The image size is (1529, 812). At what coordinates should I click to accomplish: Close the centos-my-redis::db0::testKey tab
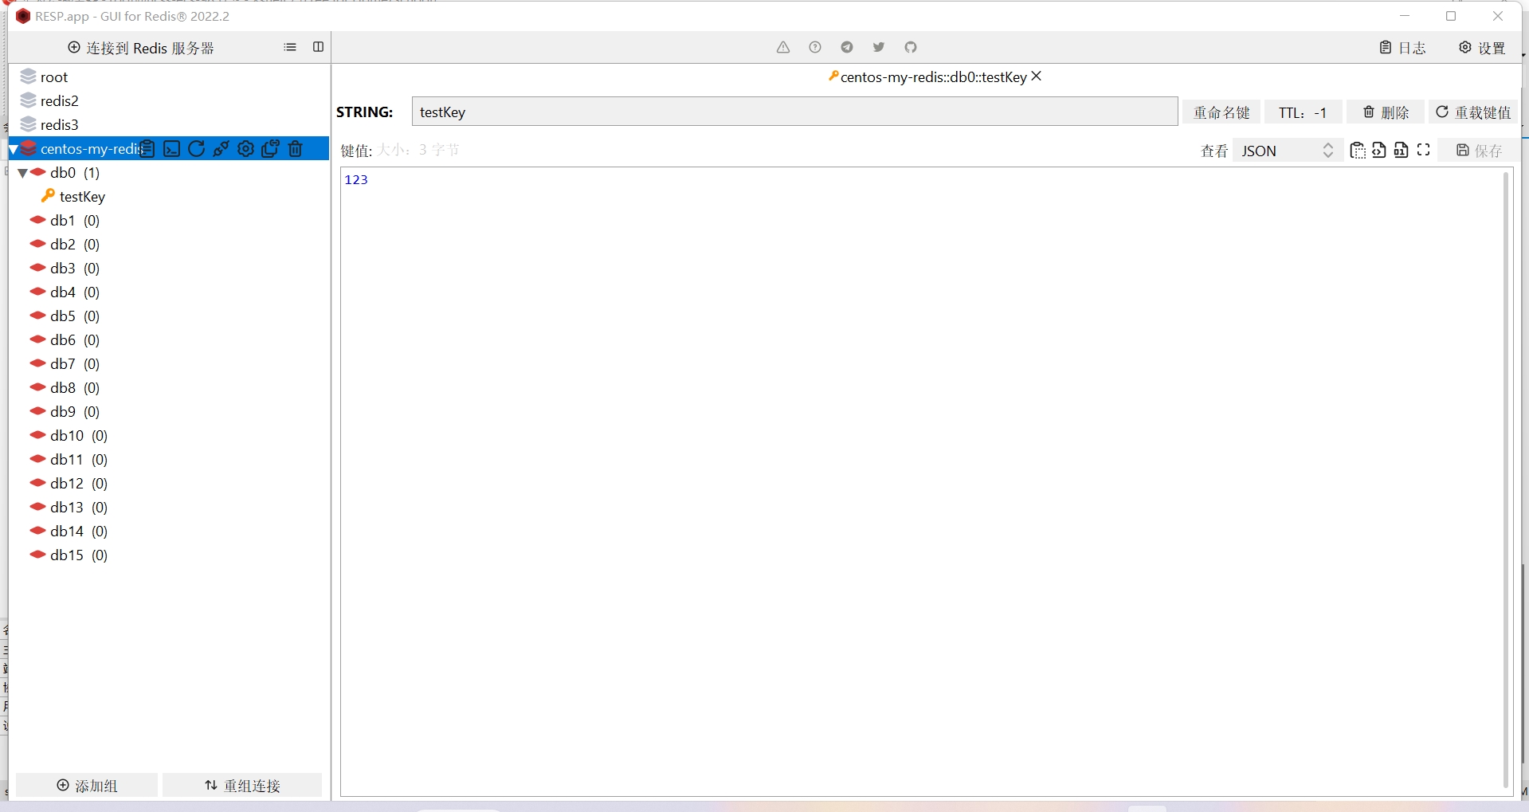(1037, 76)
